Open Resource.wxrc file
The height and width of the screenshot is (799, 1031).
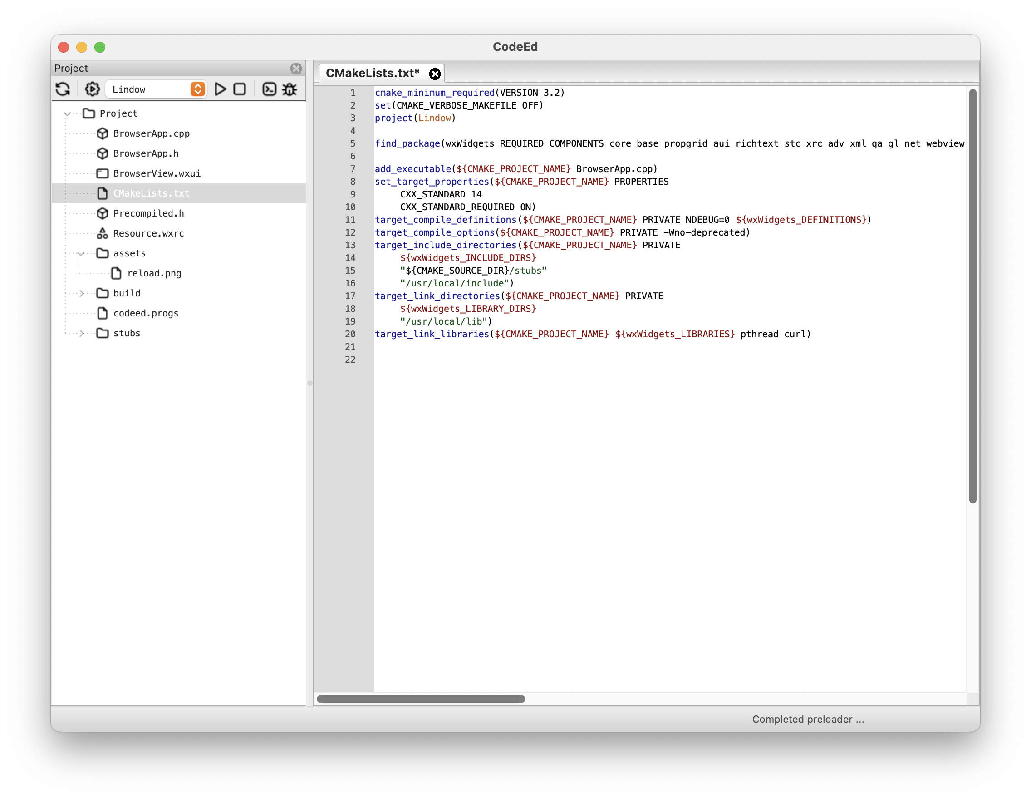(149, 233)
